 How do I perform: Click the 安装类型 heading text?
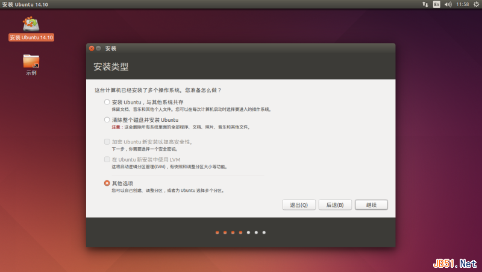coord(111,66)
